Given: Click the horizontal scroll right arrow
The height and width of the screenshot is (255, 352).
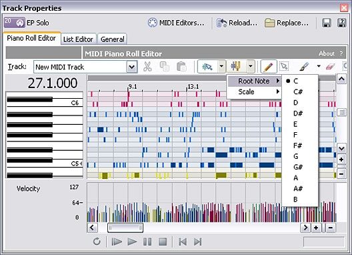Looking at the screenshot, I should pyautogui.click(x=305, y=228).
